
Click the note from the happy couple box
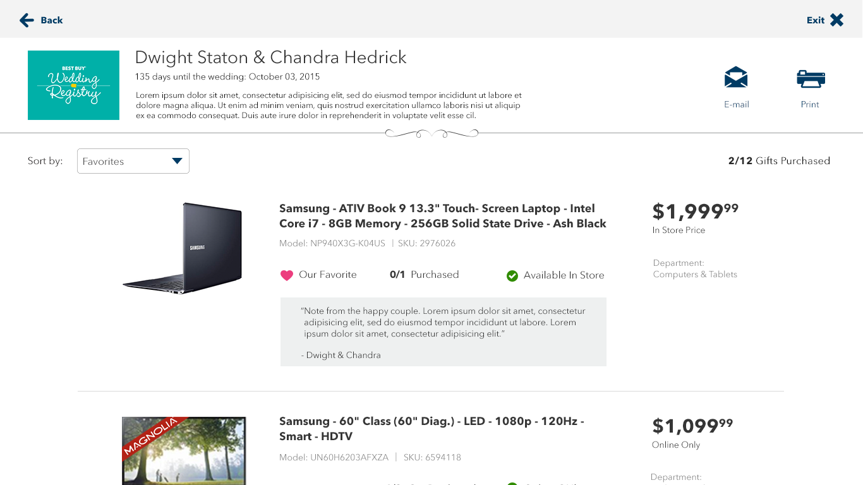click(x=443, y=332)
